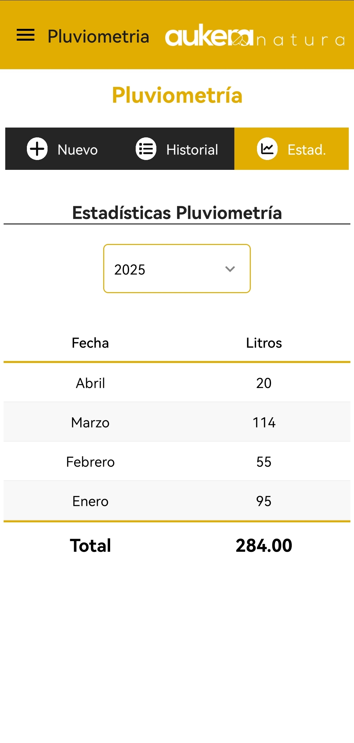Tap the chart icon for Estad.
354x743 pixels.
tap(267, 149)
